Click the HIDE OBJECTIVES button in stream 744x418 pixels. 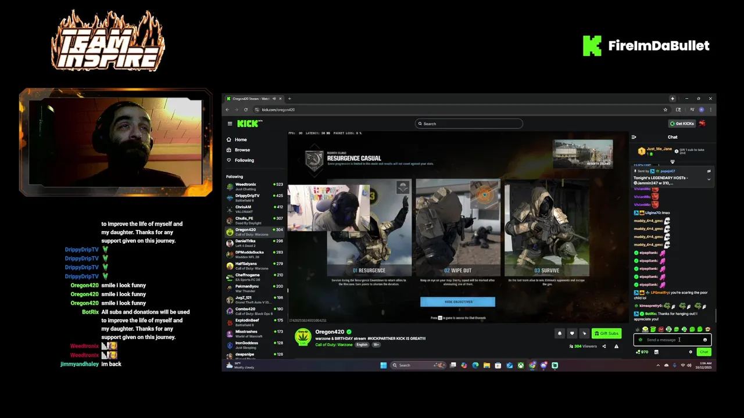pyautogui.click(x=458, y=302)
